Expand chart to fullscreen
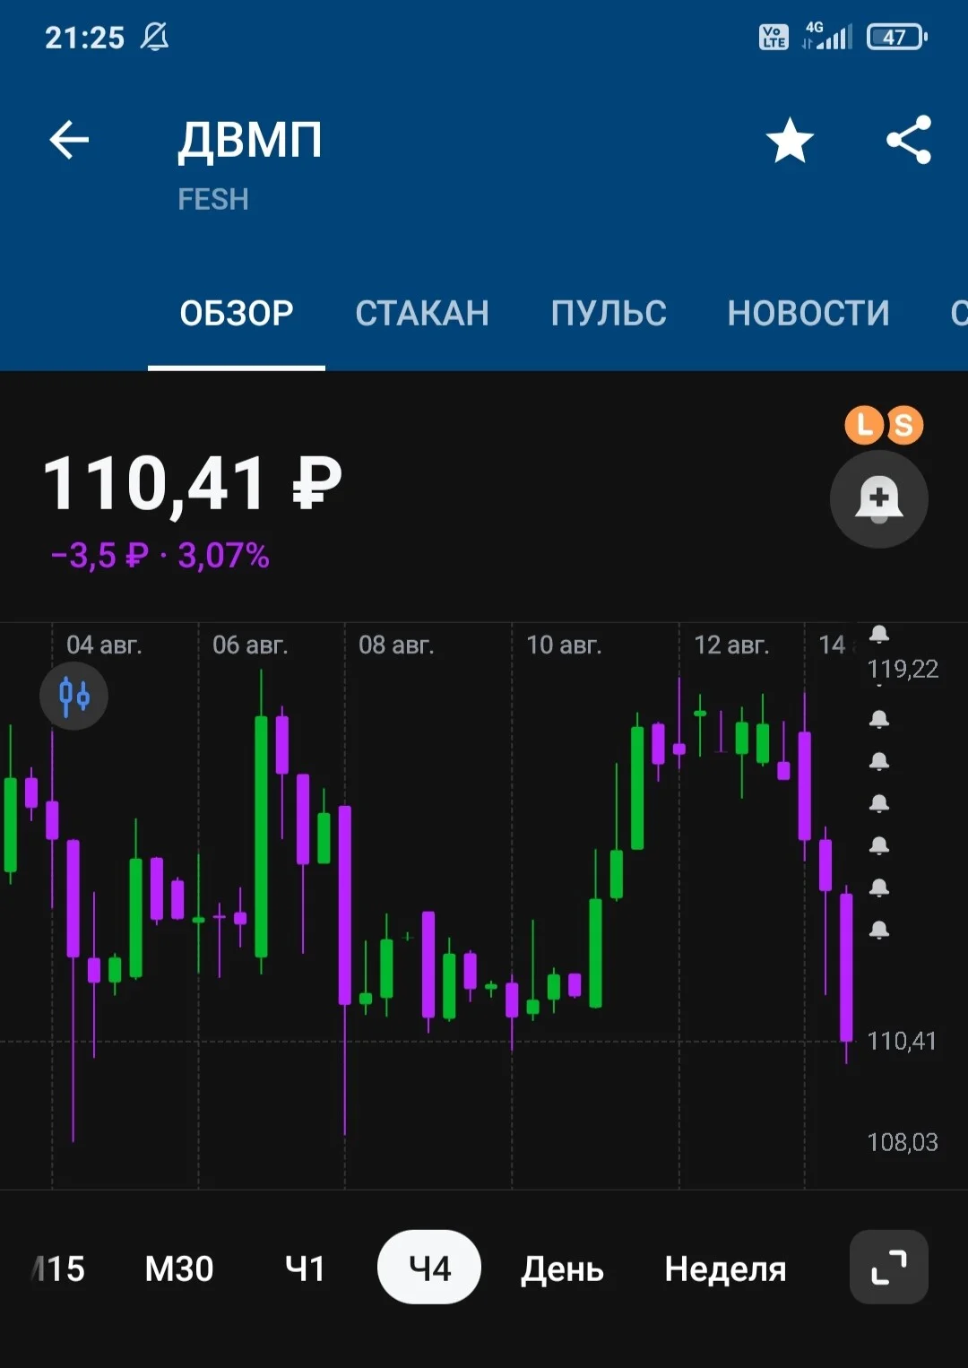This screenshot has width=968, height=1368. 888,1267
